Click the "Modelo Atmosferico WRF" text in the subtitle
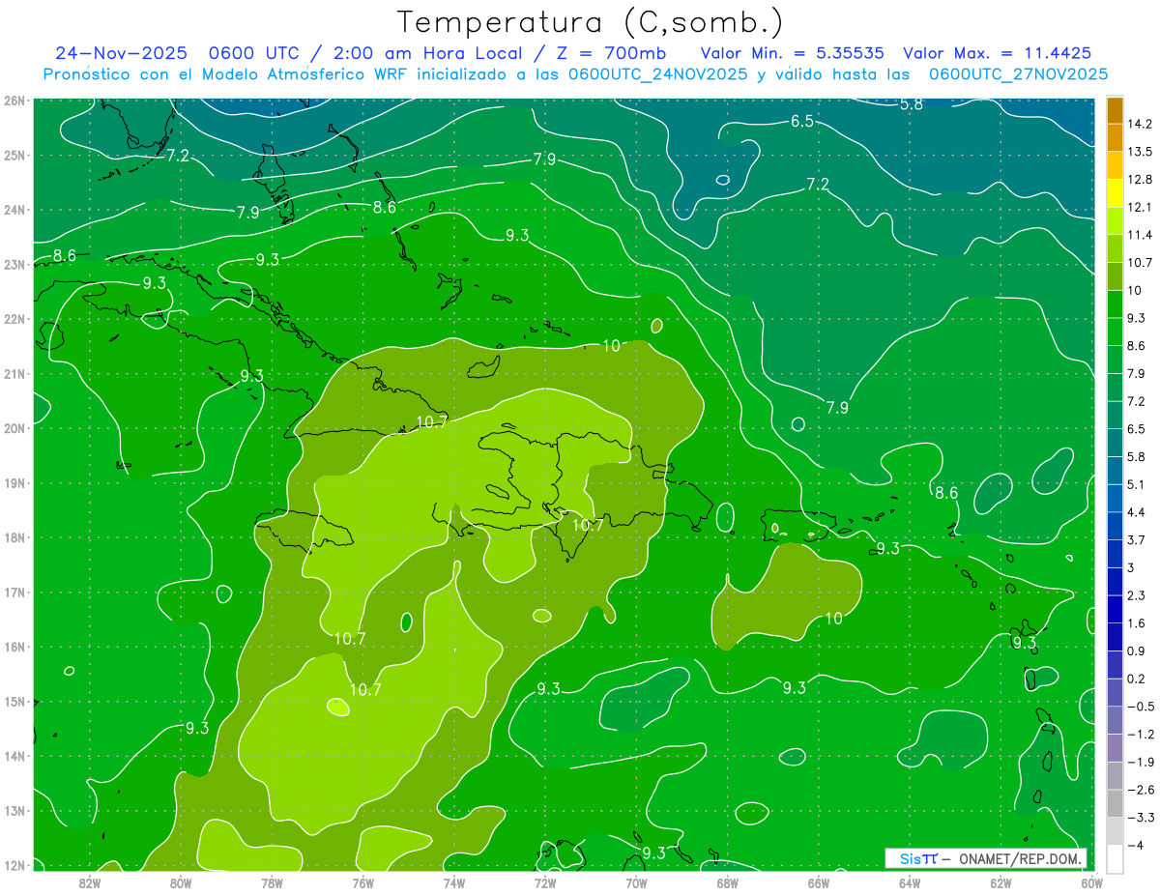1160x896 pixels. tap(300, 73)
